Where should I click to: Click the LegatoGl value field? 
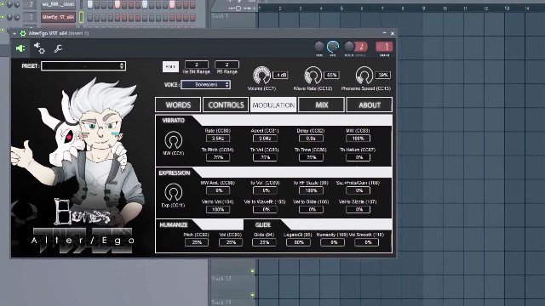(x=298, y=242)
